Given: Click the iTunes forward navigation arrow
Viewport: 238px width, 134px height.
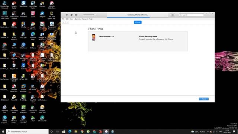Looking at the screenshot, I should (x=67, y=22).
